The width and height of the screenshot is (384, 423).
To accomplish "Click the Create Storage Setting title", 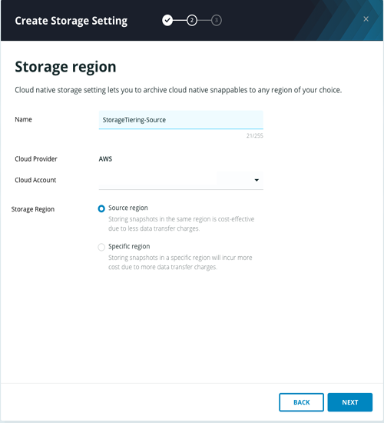I will coord(71,21).
